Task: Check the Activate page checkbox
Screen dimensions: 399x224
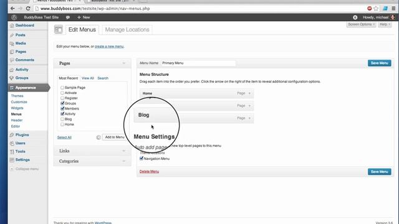Action: click(x=62, y=93)
